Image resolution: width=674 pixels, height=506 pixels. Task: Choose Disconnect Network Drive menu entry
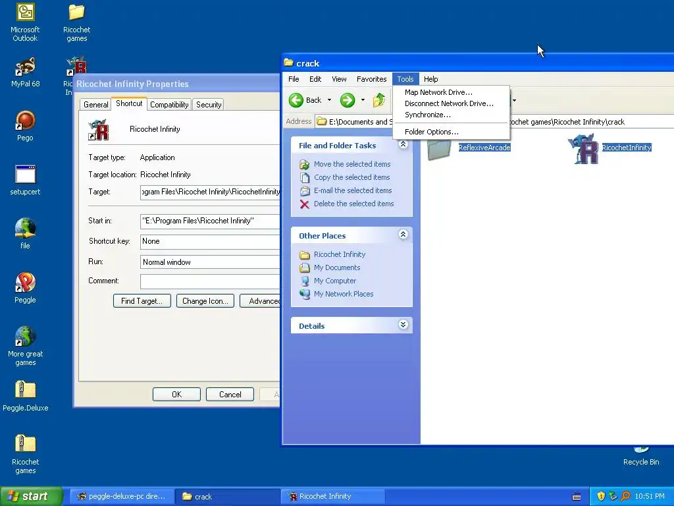pyautogui.click(x=451, y=103)
